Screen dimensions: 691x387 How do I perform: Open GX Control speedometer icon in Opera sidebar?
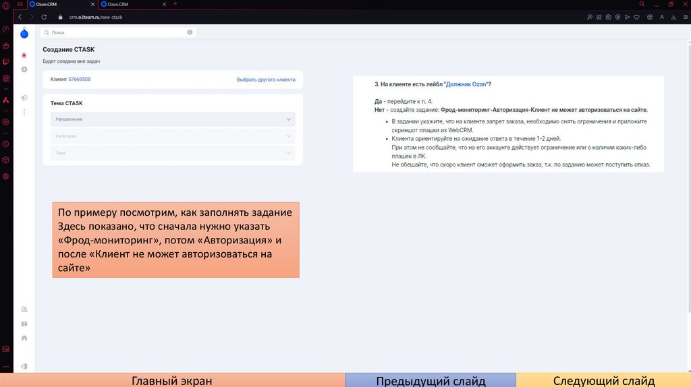tap(5, 29)
